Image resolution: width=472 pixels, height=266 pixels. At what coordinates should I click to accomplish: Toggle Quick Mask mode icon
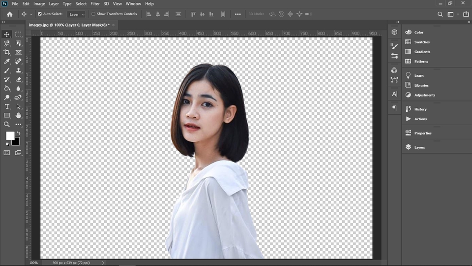pyautogui.click(x=6, y=153)
